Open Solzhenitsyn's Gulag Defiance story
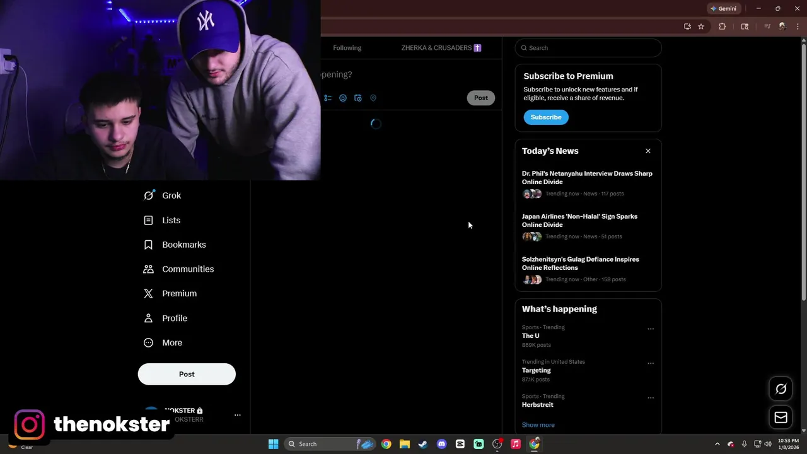 pos(588,271)
